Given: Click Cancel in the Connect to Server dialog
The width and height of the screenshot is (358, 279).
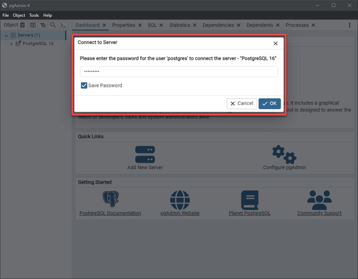Looking at the screenshot, I should point(242,103).
